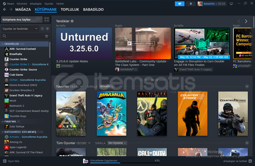
Task: Open the Oyunlar menu
Action: coord(49,4)
